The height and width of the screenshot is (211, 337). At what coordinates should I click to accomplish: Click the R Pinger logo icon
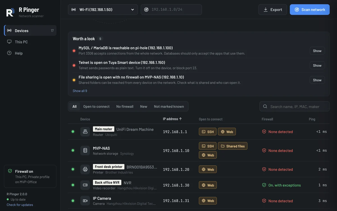click(10, 12)
